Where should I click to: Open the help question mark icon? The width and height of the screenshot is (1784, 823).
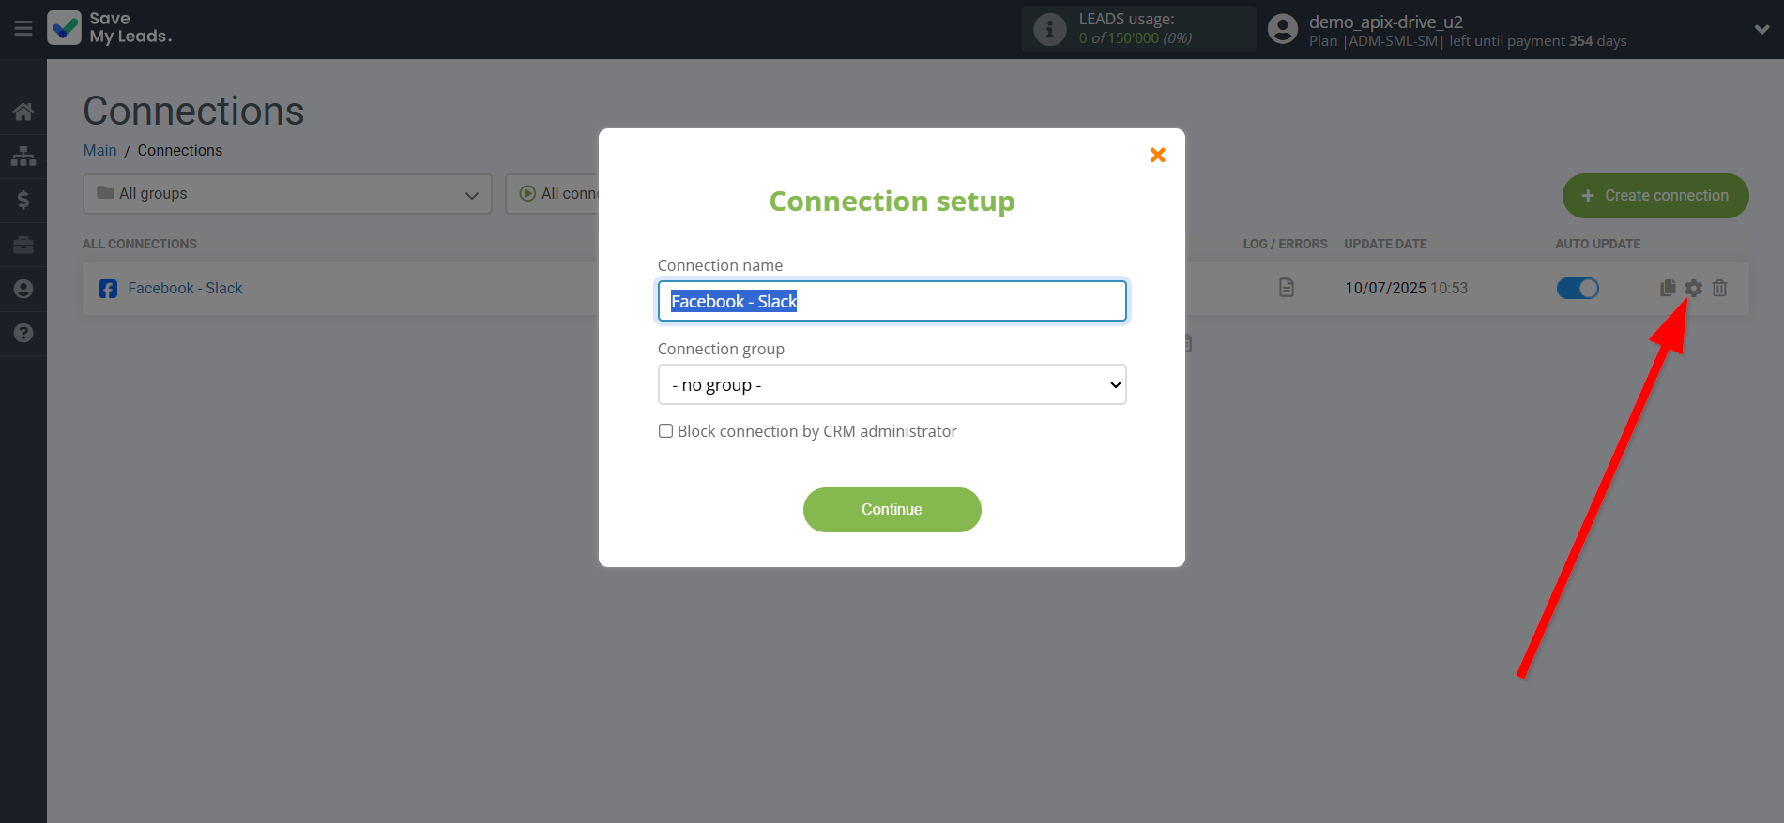[23, 333]
